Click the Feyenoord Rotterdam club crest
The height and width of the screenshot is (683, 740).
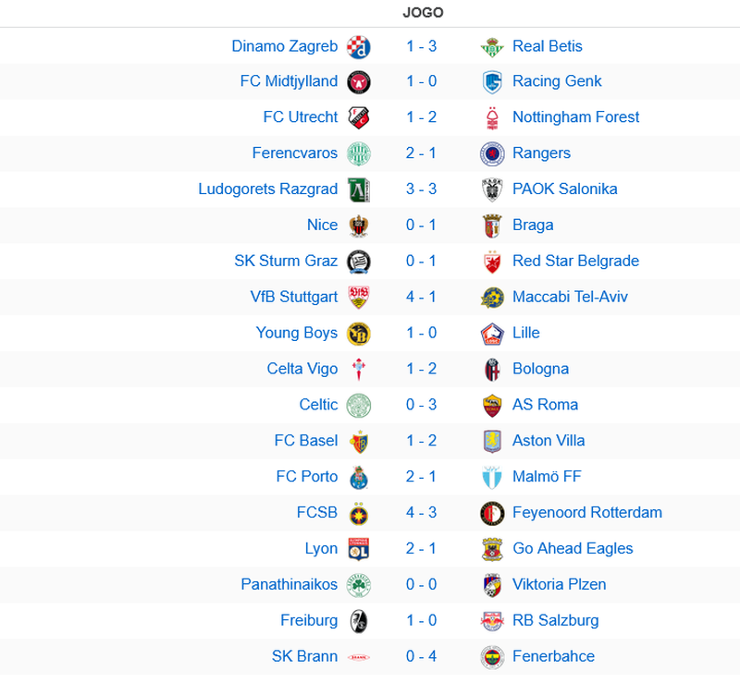[492, 513]
